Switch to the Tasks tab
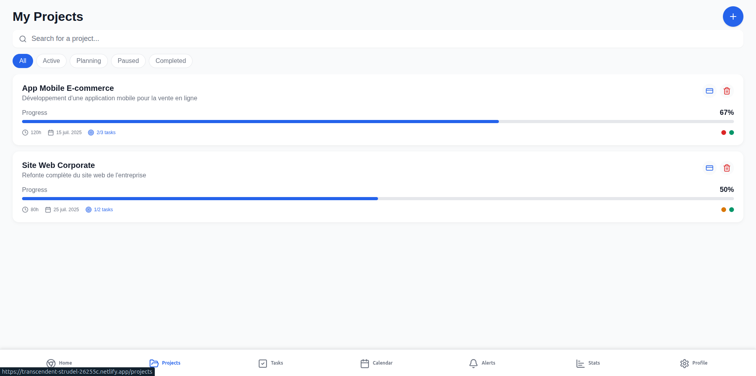Image resolution: width=756 pixels, height=376 pixels. coord(271,363)
